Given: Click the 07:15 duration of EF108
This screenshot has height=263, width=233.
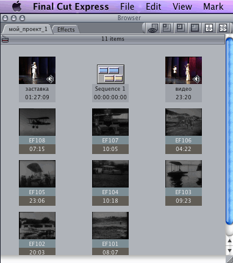Looking at the screenshot, I should [x=37, y=149].
